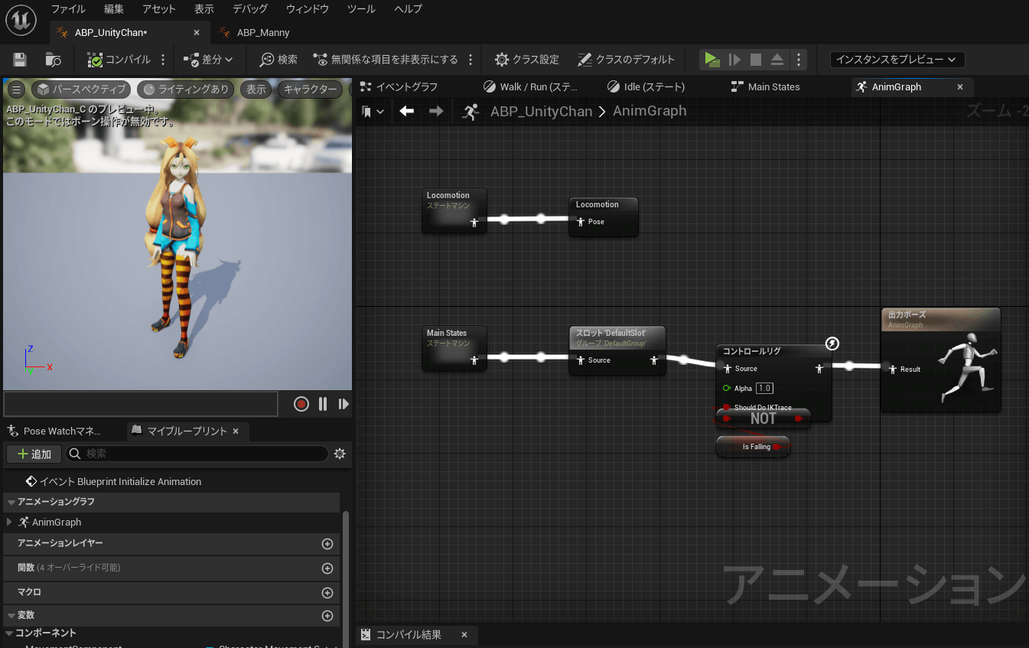Open the ライティングあり lighting mode dropdown
1029x648 pixels.
(x=186, y=90)
